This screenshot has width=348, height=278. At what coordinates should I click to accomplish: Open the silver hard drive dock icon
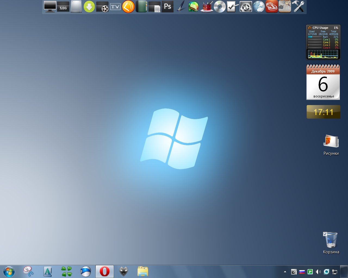pyautogui.click(x=76, y=7)
